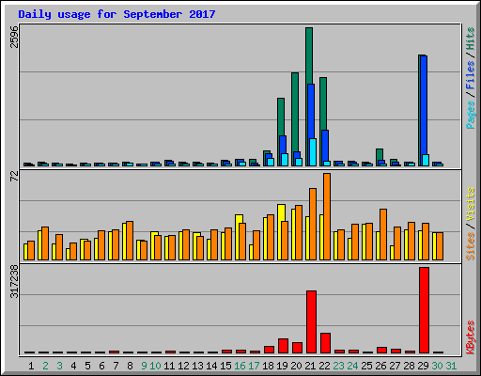Click the tallest red KBytes bar for day 29

(424, 310)
